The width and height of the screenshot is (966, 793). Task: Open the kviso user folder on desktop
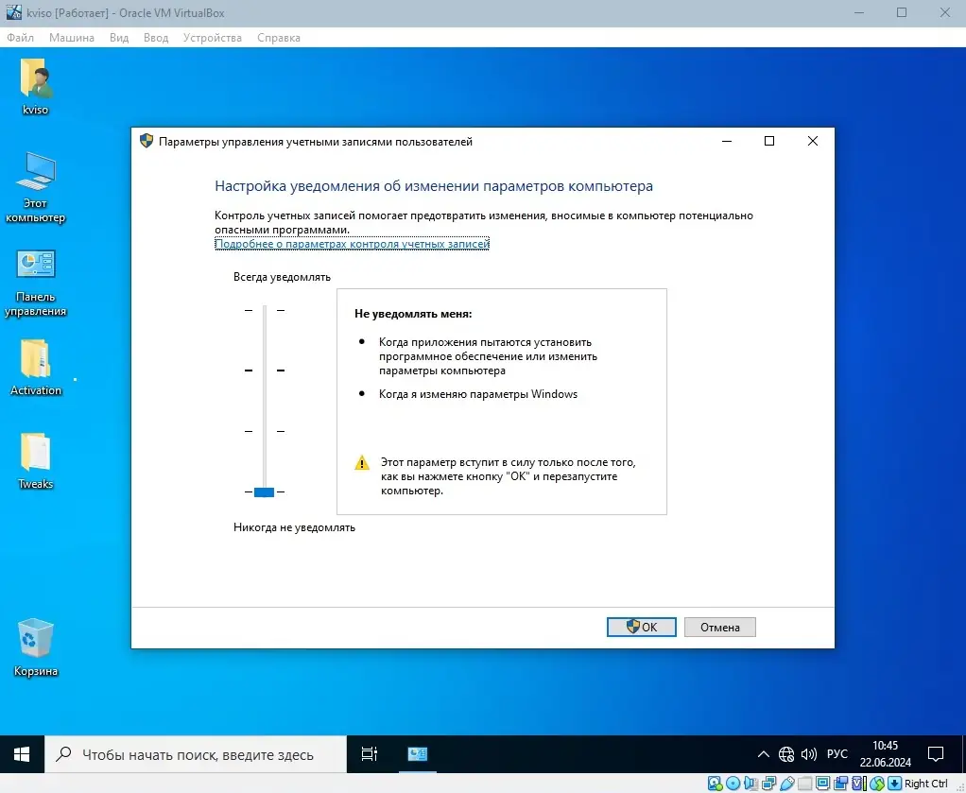[35, 86]
